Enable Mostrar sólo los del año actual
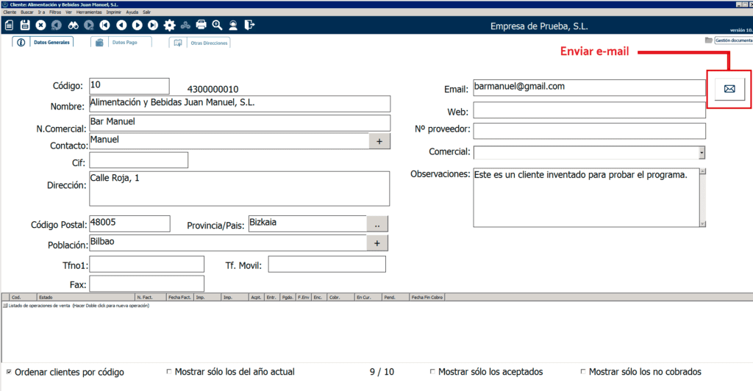753x391 pixels. pos(170,372)
